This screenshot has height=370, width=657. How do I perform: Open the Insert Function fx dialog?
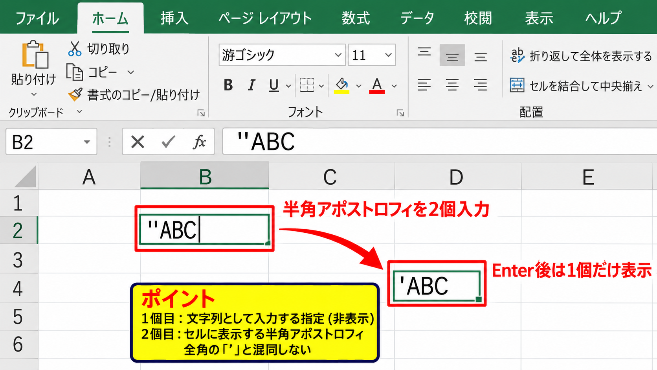[x=199, y=142]
